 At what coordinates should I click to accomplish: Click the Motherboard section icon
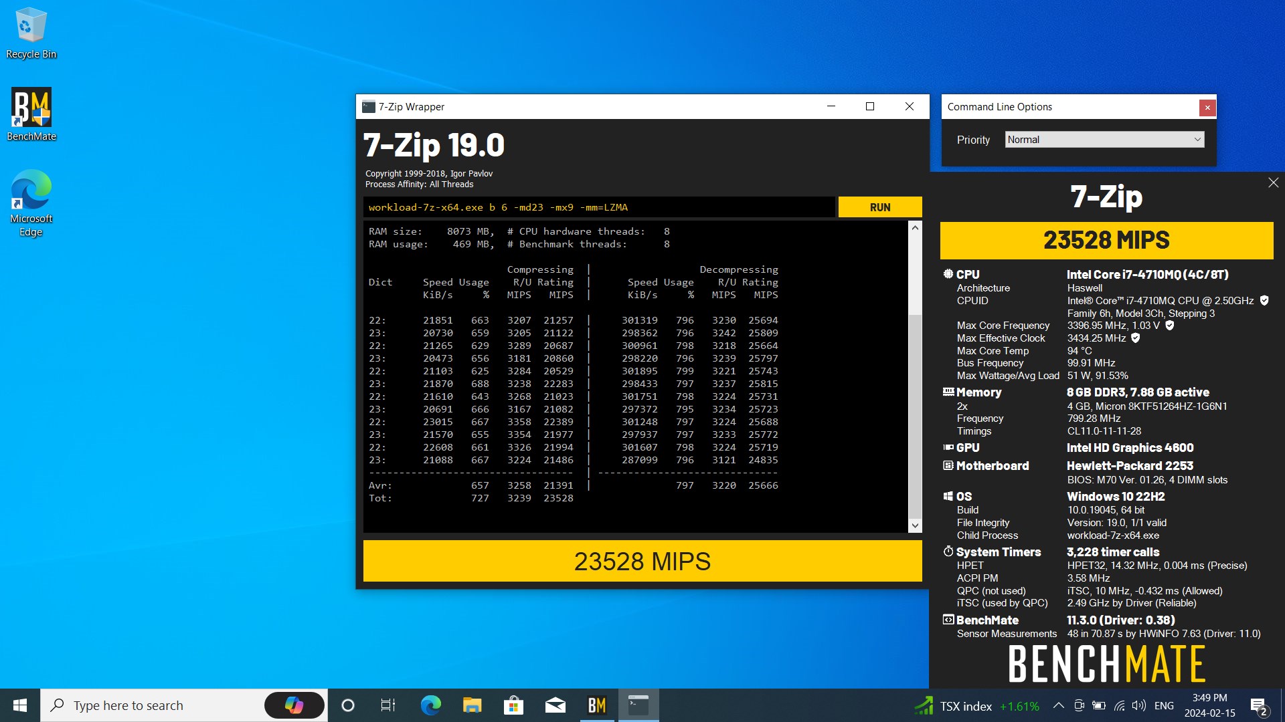point(948,465)
